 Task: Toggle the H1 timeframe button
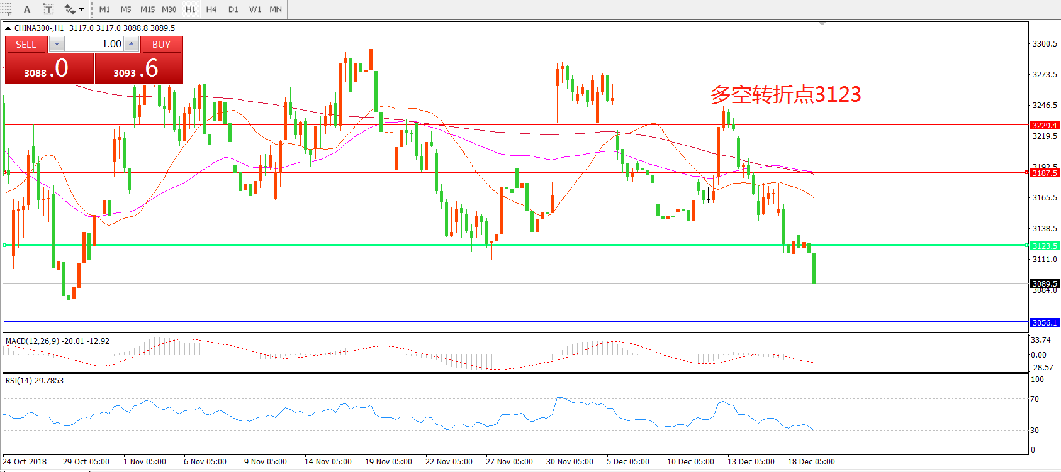click(191, 9)
